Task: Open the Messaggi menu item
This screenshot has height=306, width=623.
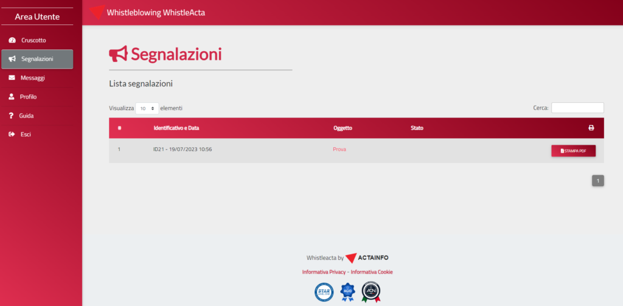Action: [32, 78]
